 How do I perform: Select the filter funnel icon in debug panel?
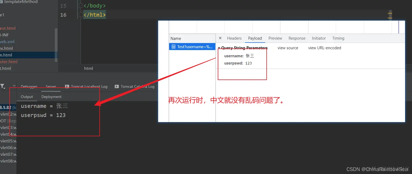[x=3, y=85]
